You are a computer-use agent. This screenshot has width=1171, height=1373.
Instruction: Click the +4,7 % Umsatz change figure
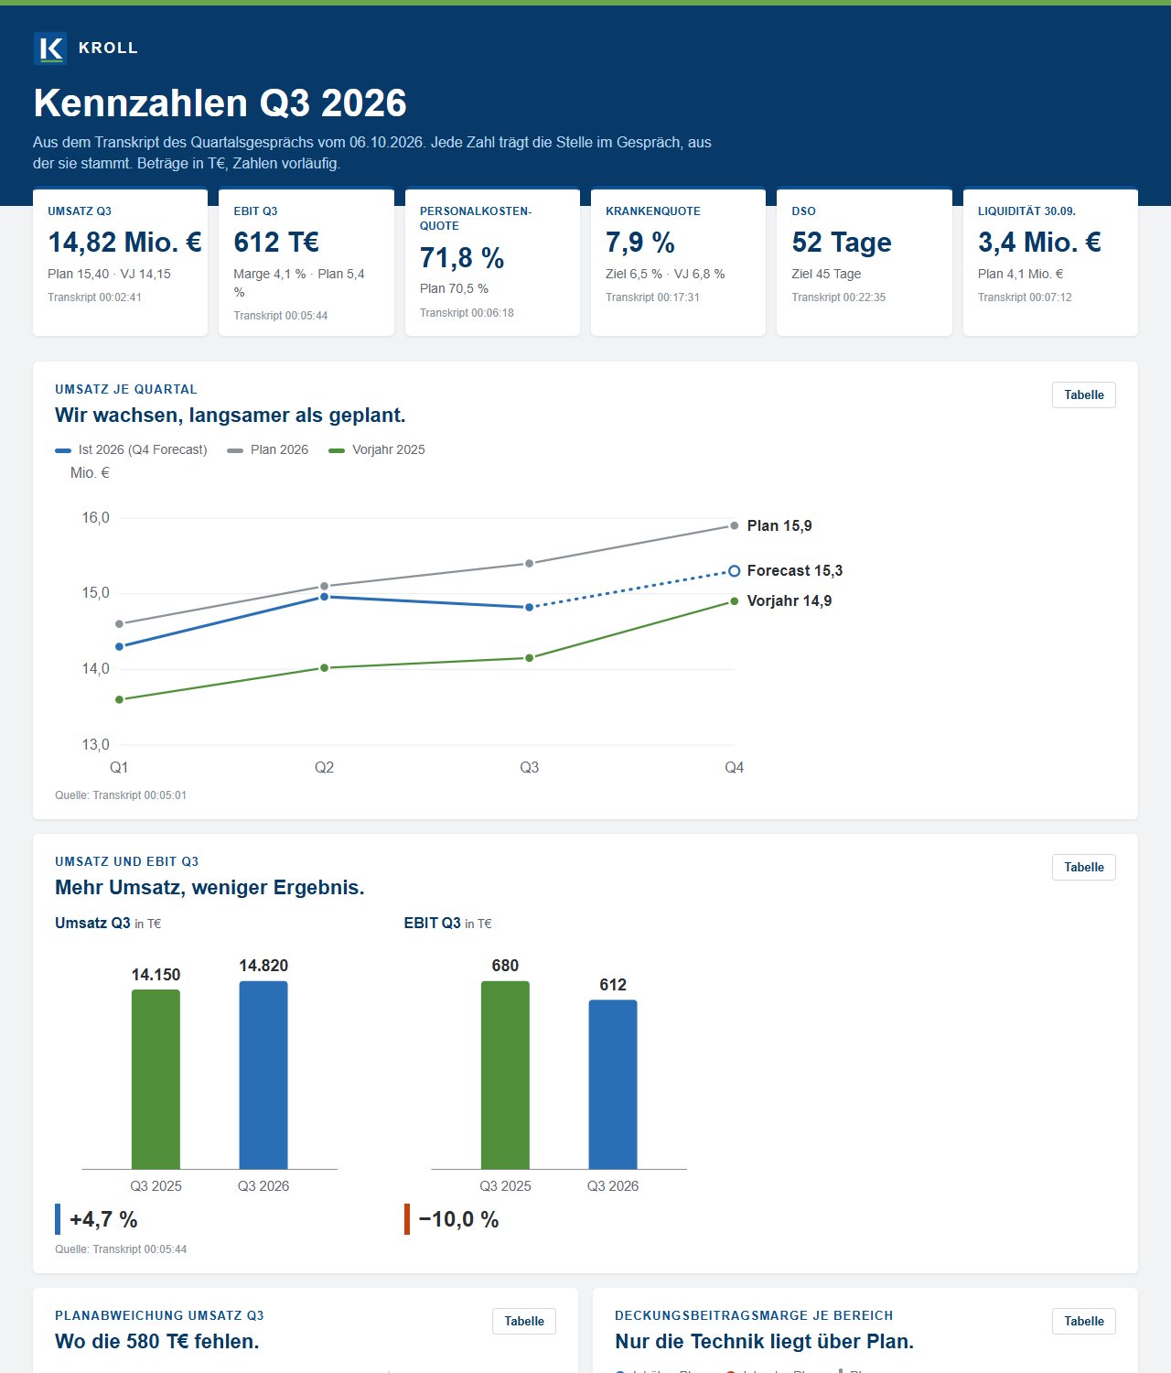click(x=103, y=1219)
